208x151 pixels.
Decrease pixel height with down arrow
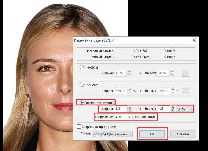[x=172, y=75]
